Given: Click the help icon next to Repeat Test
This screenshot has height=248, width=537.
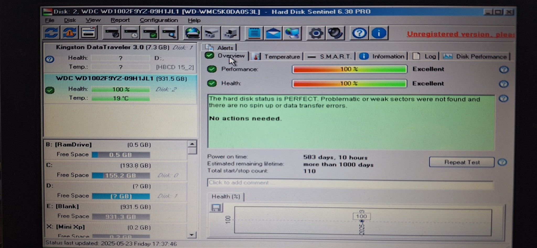Looking at the screenshot, I should [502, 162].
